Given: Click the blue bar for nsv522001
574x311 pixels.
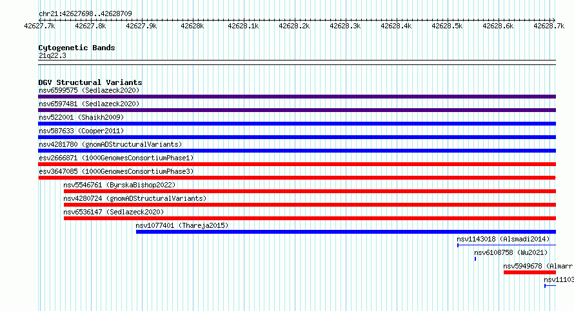Looking at the screenshot, I should [x=297, y=124].
